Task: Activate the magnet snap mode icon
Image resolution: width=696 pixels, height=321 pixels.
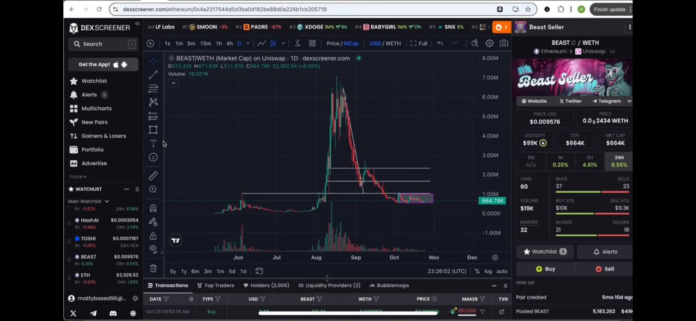Action: 153,208
